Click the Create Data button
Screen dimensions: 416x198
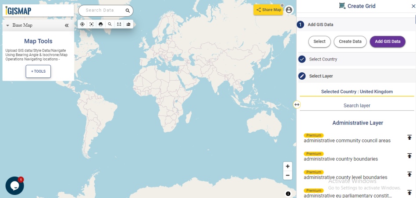tap(350, 42)
